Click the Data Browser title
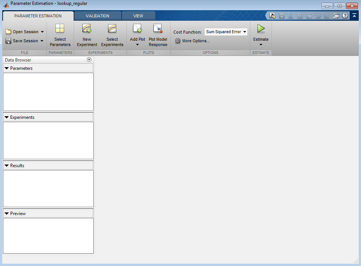 18,60
